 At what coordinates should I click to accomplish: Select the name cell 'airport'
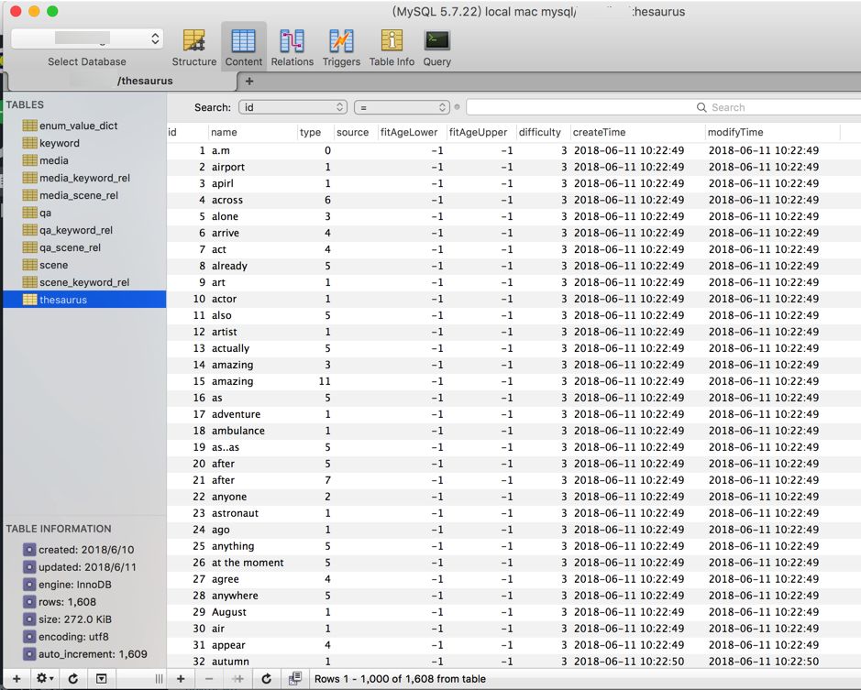pyautogui.click(x=228, y=167)
